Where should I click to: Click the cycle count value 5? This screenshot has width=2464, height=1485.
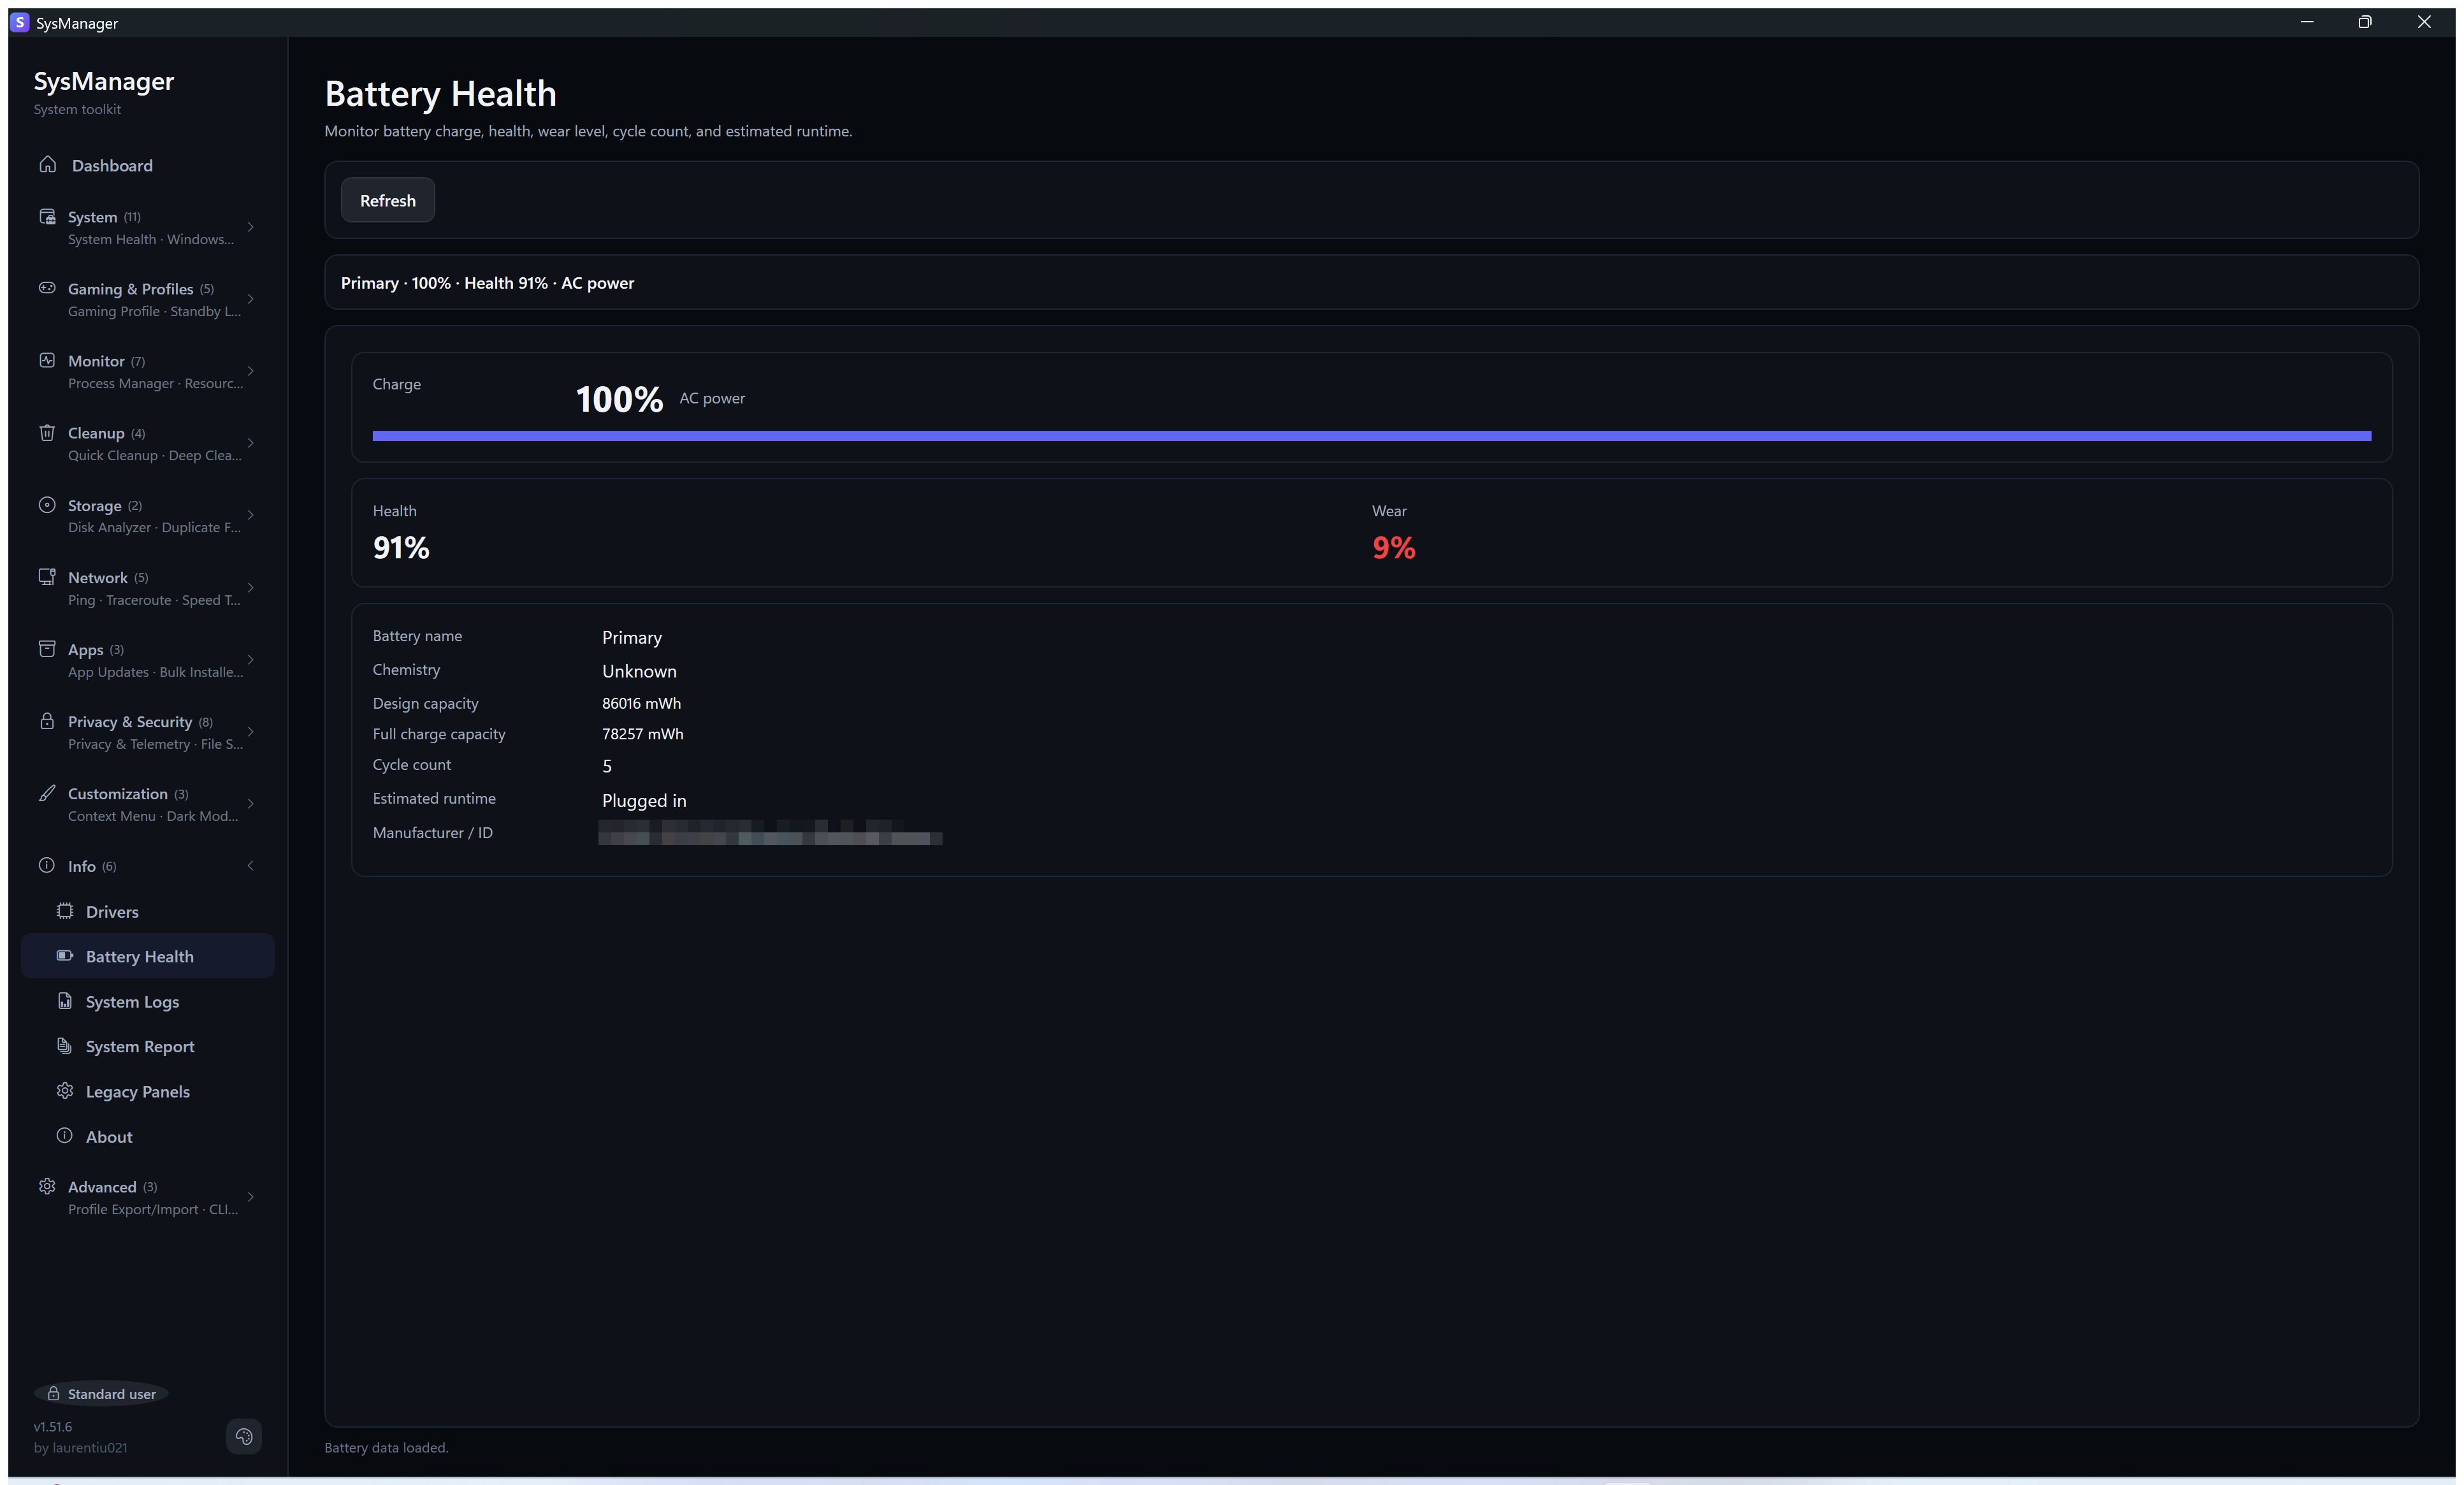click(607, 766)
